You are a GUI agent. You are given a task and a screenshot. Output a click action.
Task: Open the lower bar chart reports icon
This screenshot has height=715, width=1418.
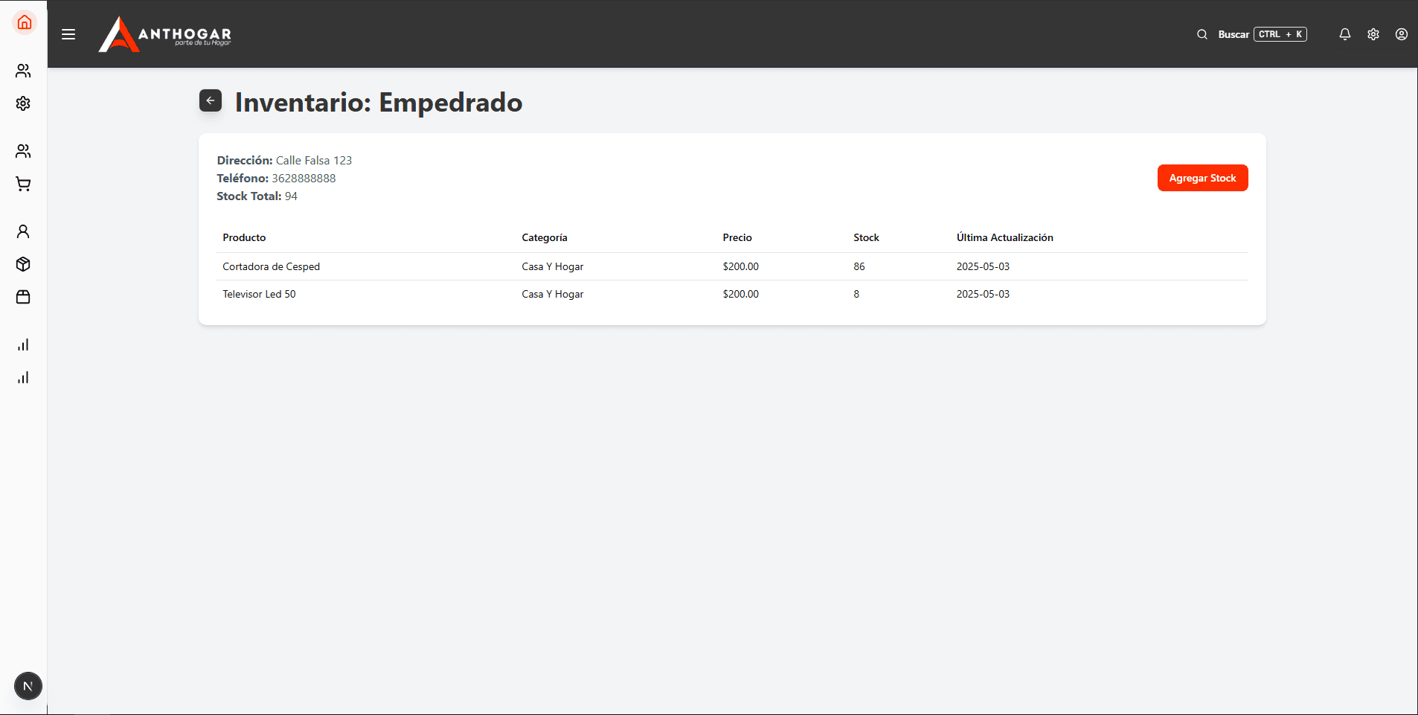pos(23,377)
